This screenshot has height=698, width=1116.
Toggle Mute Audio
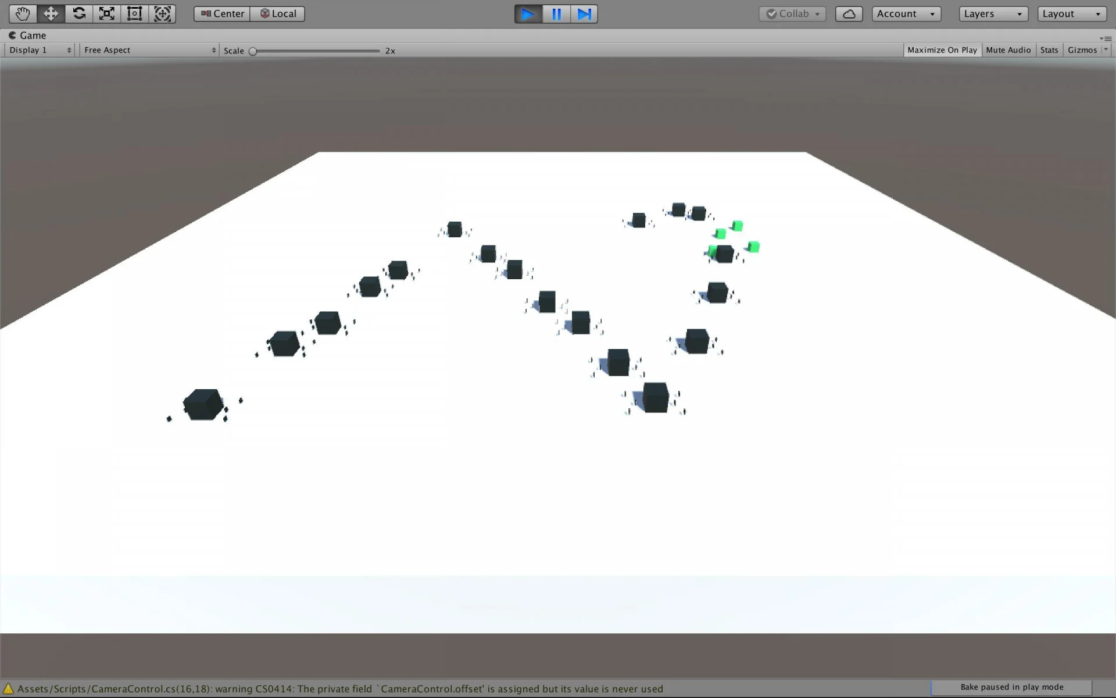coord(1008,50)
